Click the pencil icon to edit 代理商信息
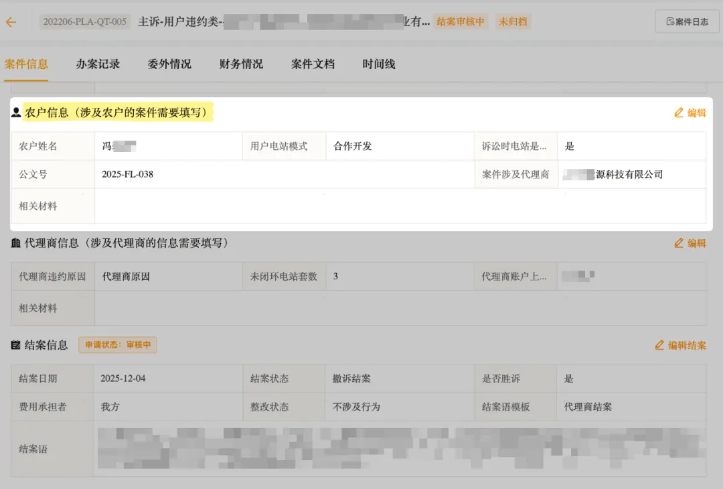Screen dimensions: 723x489 point(677,243)
